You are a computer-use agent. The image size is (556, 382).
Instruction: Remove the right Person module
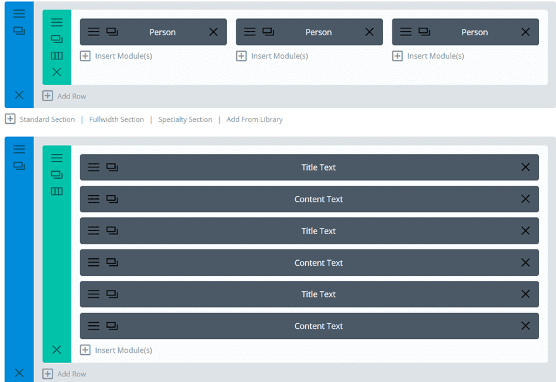point(526,32)
